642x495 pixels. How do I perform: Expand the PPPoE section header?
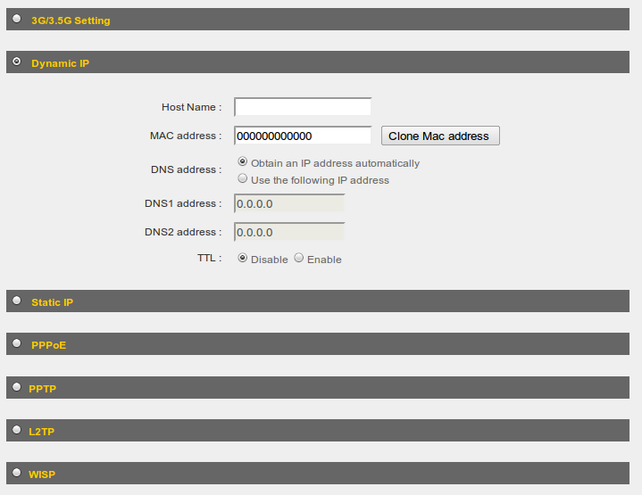click(318, 343)
